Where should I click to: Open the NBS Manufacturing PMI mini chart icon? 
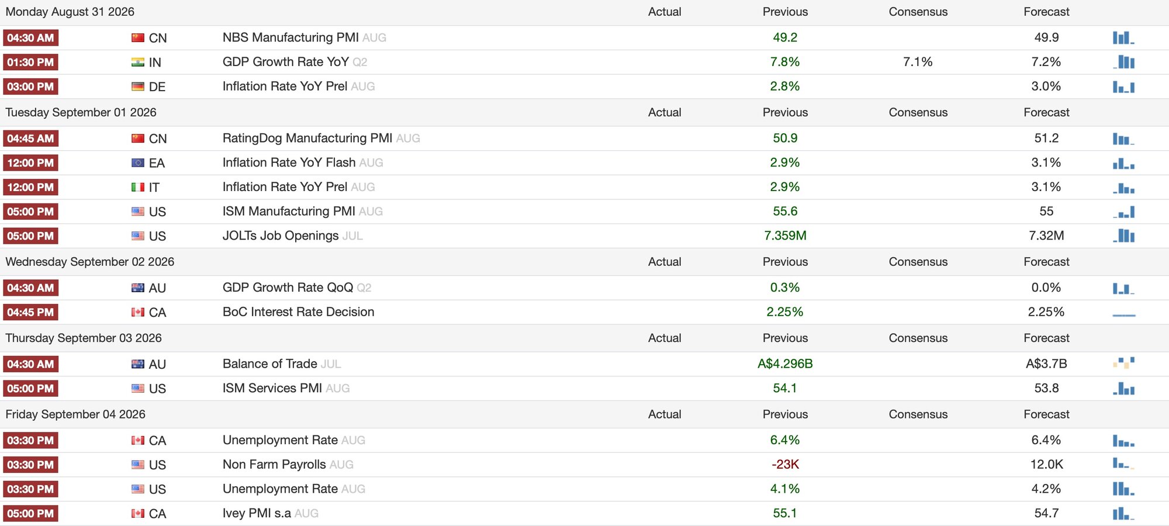click(x=1123, y=38)
